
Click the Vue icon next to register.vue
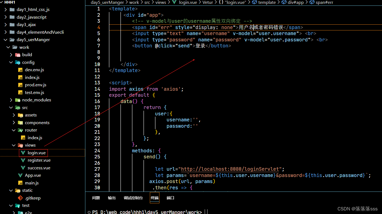click(x=23, y=160)
